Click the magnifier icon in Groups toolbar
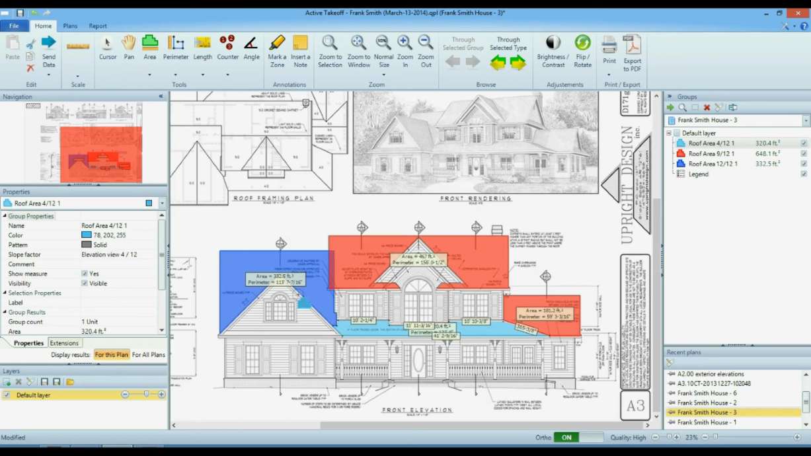 [682, 108]
